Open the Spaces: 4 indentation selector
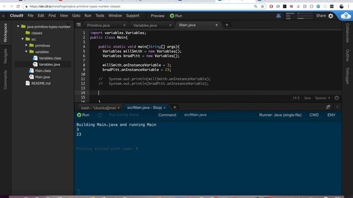 click(322, 98)
